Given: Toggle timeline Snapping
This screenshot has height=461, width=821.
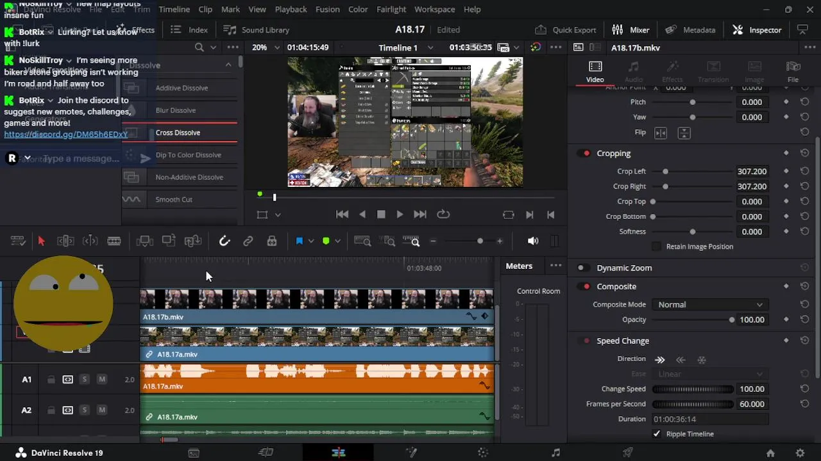Looking at the screenshot, I should 224,241.
